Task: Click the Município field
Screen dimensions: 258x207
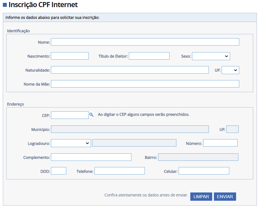Action: 130,129
